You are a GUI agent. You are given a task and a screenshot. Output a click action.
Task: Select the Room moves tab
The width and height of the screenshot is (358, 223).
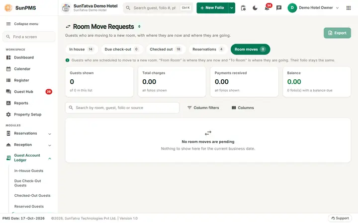click(250, 50)
